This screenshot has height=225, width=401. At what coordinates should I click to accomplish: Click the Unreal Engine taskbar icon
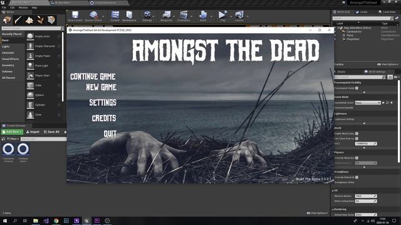coord(86,221)
